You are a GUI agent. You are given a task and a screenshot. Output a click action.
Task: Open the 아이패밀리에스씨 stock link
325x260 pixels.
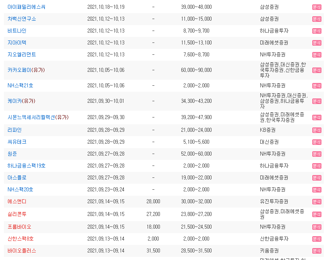coord(26,7)
